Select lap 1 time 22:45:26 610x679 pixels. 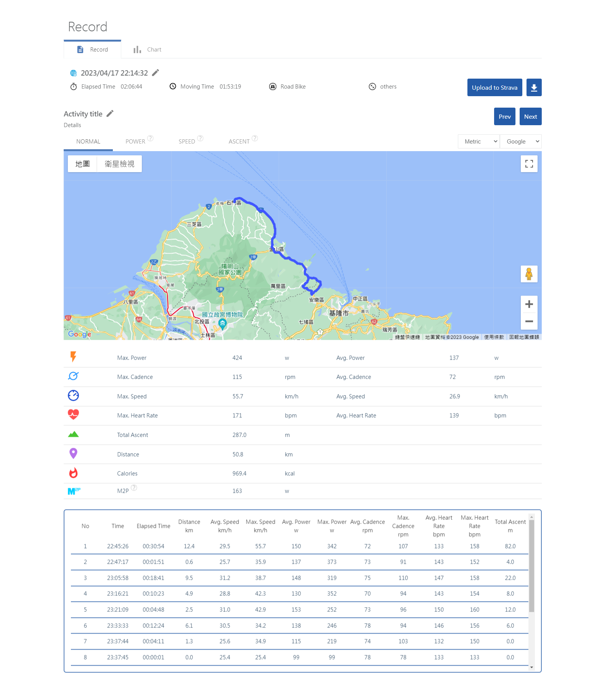coord(118,546)
